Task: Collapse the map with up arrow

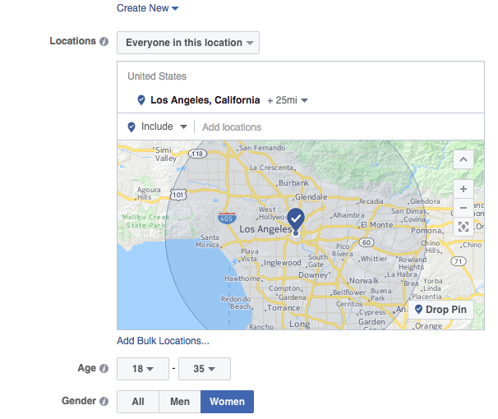Action: coord(463,159)
